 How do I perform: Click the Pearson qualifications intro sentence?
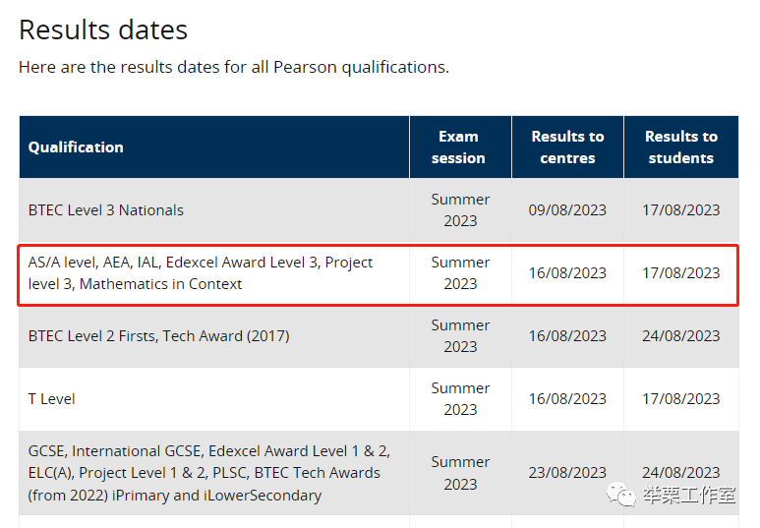tap(234, 67)
